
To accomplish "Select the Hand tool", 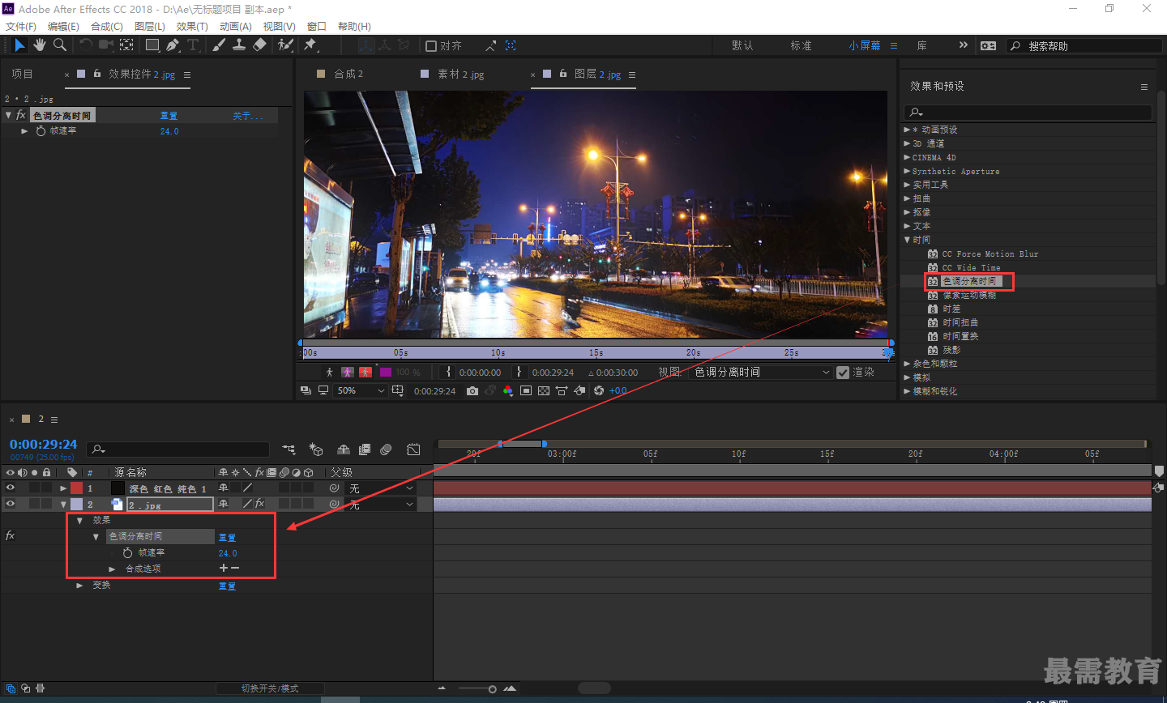I will (40, 45).
